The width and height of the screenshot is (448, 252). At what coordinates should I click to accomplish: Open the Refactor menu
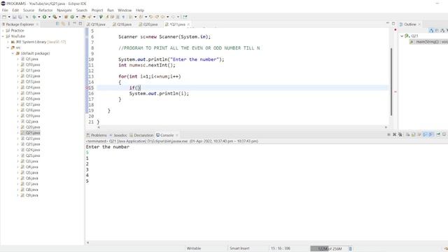(45, 10)
